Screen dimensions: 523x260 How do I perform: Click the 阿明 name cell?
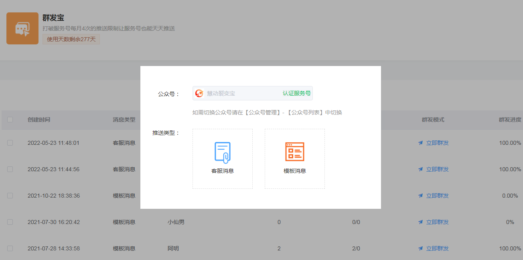pyautogui.click(x=173, y=248)
